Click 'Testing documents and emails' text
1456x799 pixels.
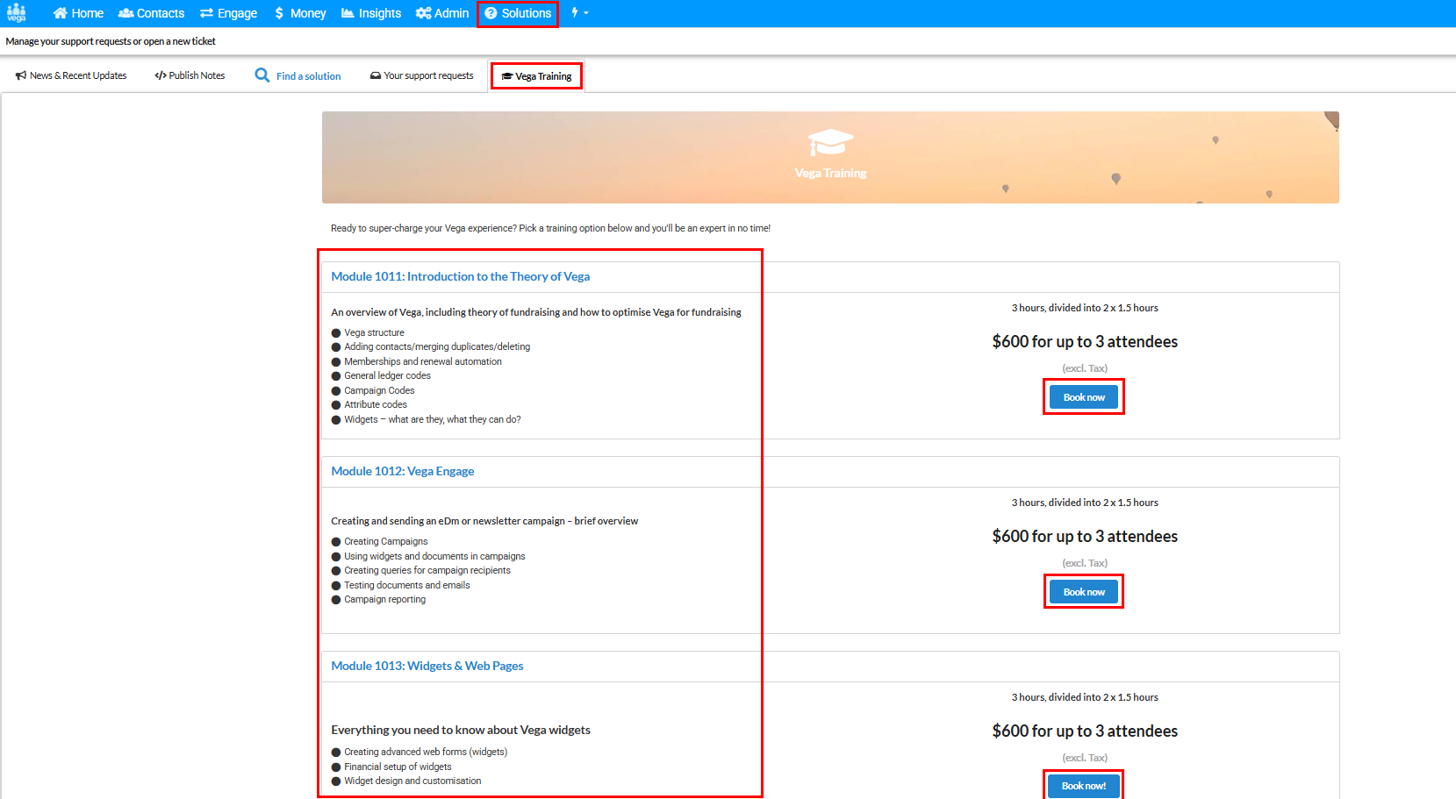tap(407, 585)
